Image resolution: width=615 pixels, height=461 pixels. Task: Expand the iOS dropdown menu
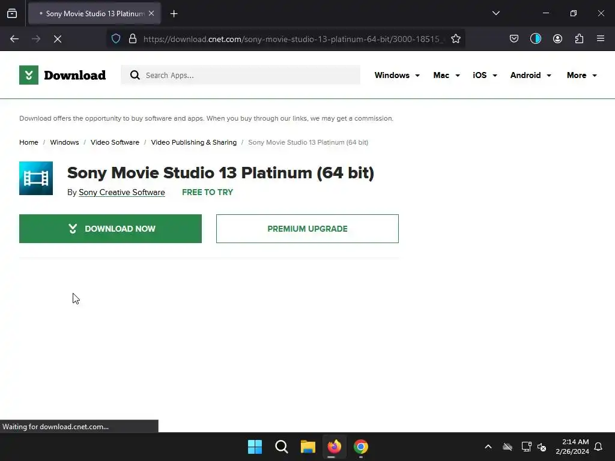[485, 75]
